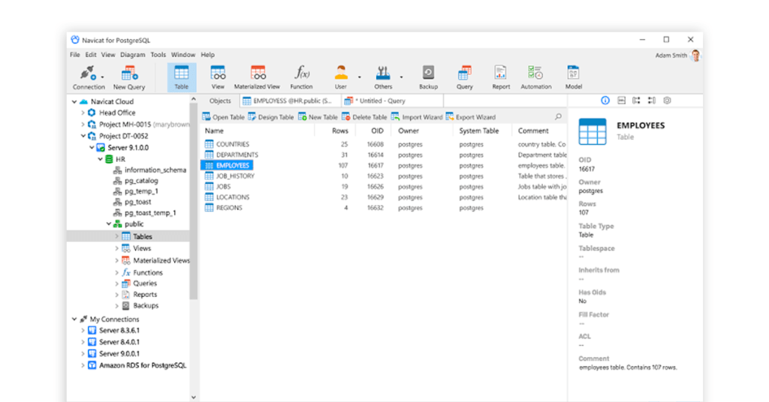
Task: Select the Table toolbar icon
Action: tap(182, 77)
